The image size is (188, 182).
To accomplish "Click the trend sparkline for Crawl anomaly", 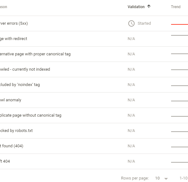I will [x=180, y=101].
